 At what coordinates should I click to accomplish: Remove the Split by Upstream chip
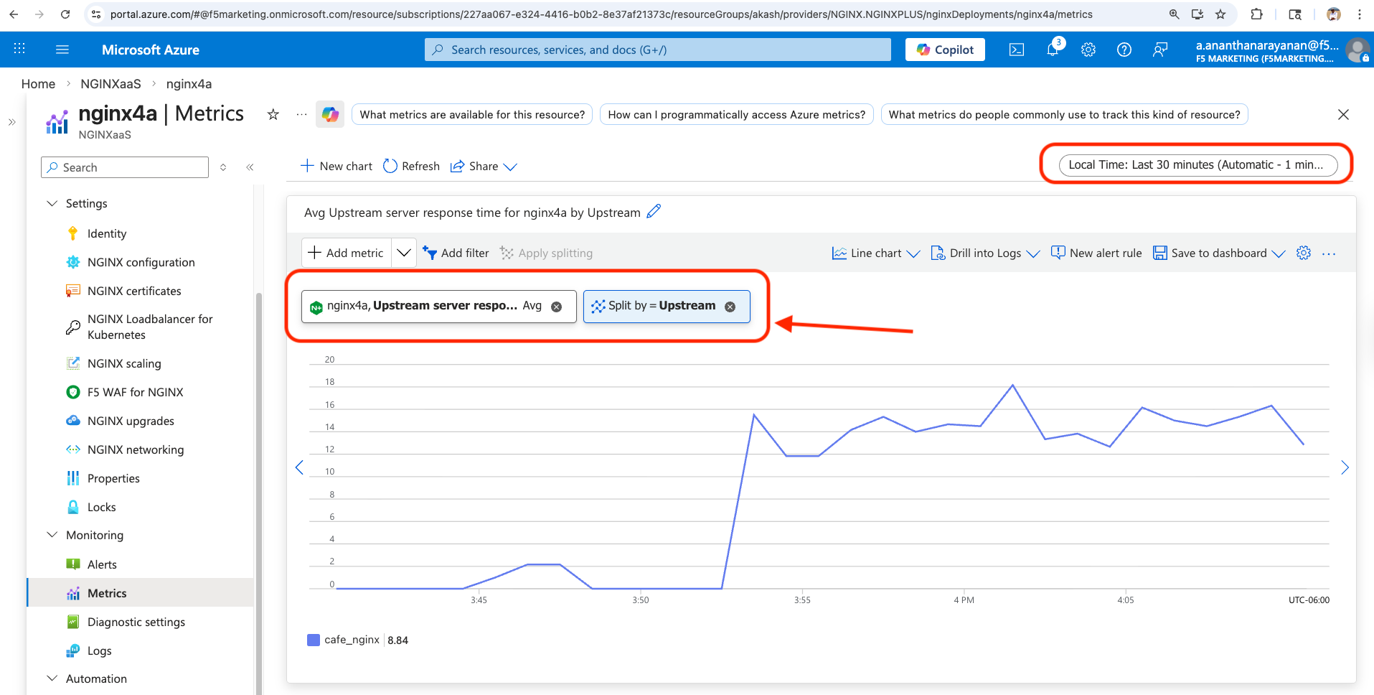[730, 307]
